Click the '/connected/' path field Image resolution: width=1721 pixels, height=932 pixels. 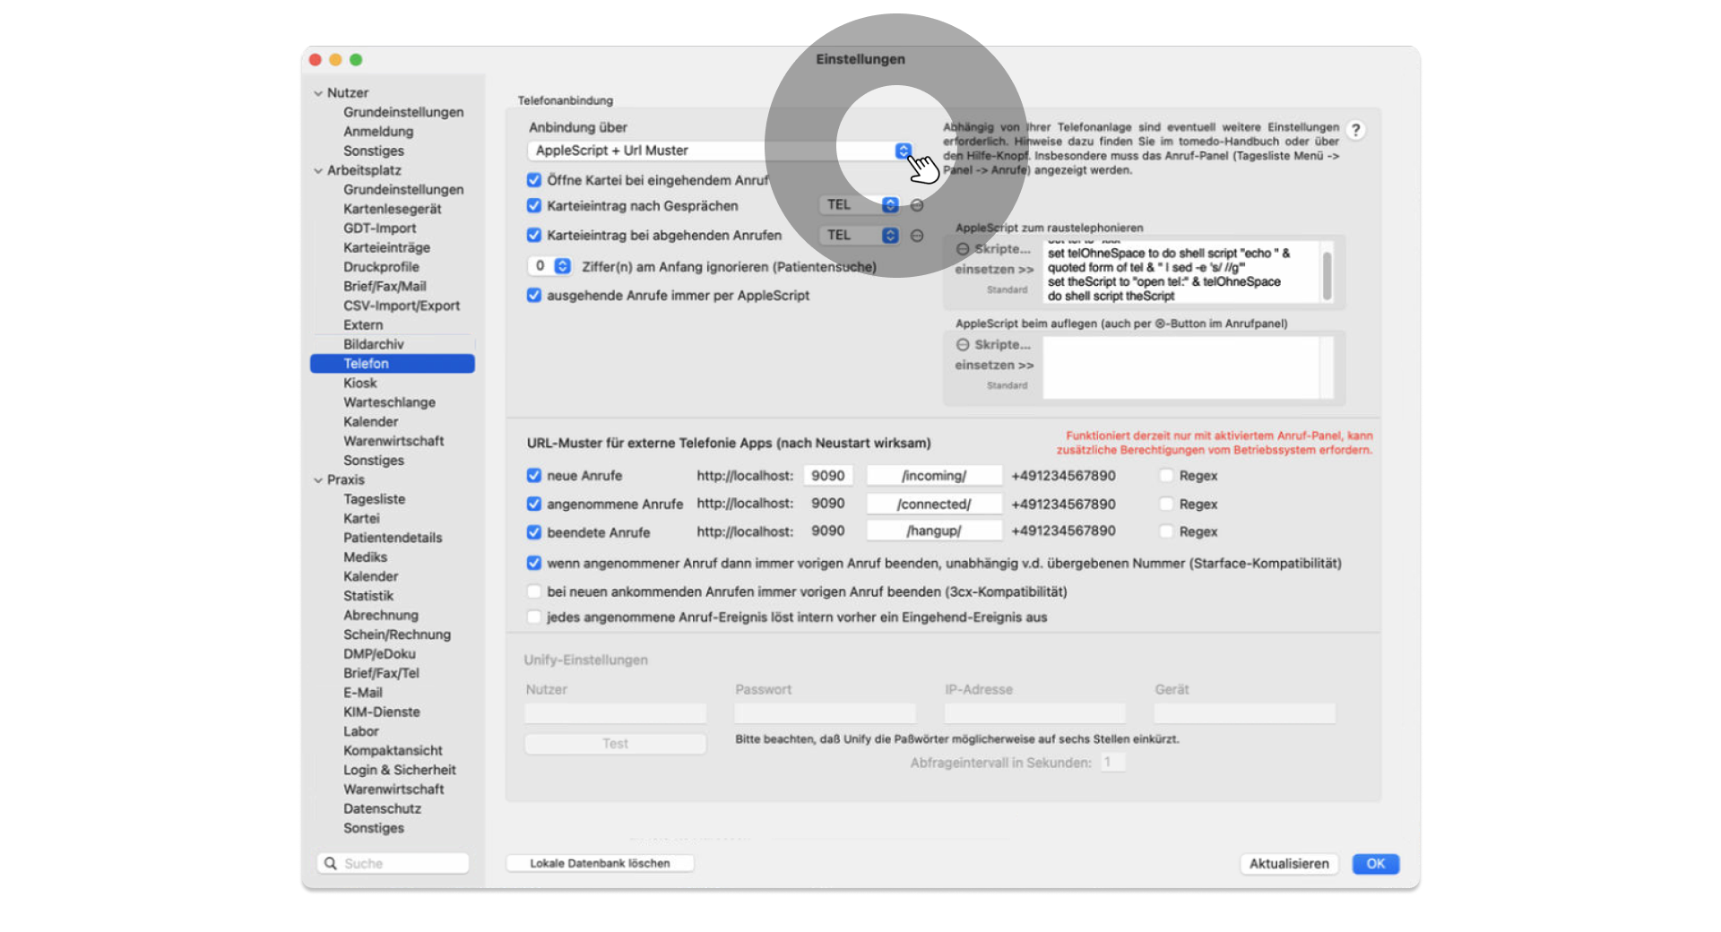[934, 505]
